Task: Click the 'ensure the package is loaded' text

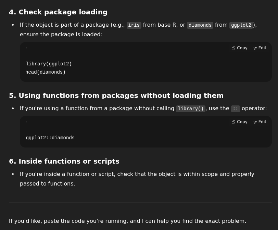Action: [61, 35]
